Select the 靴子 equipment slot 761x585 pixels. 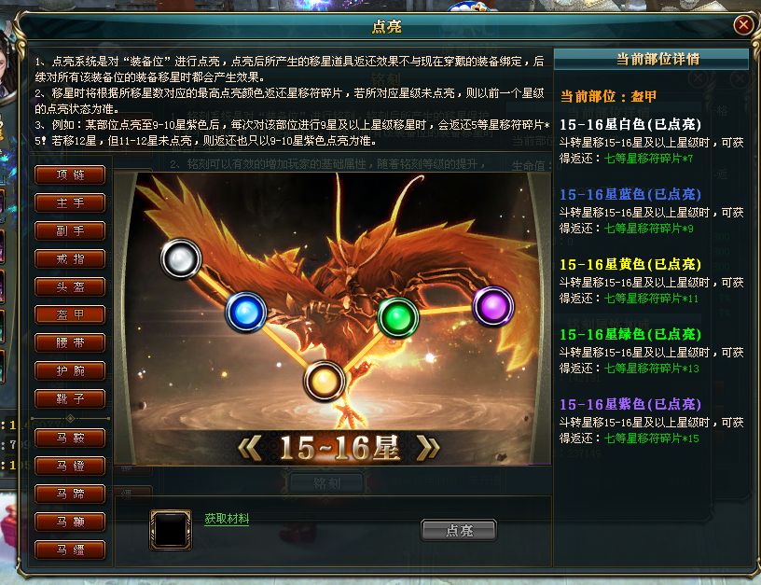(x=70, y=398)
